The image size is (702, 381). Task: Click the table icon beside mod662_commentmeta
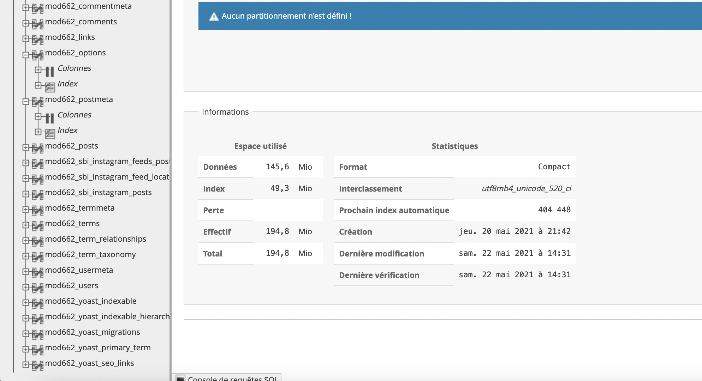[37, 8]
